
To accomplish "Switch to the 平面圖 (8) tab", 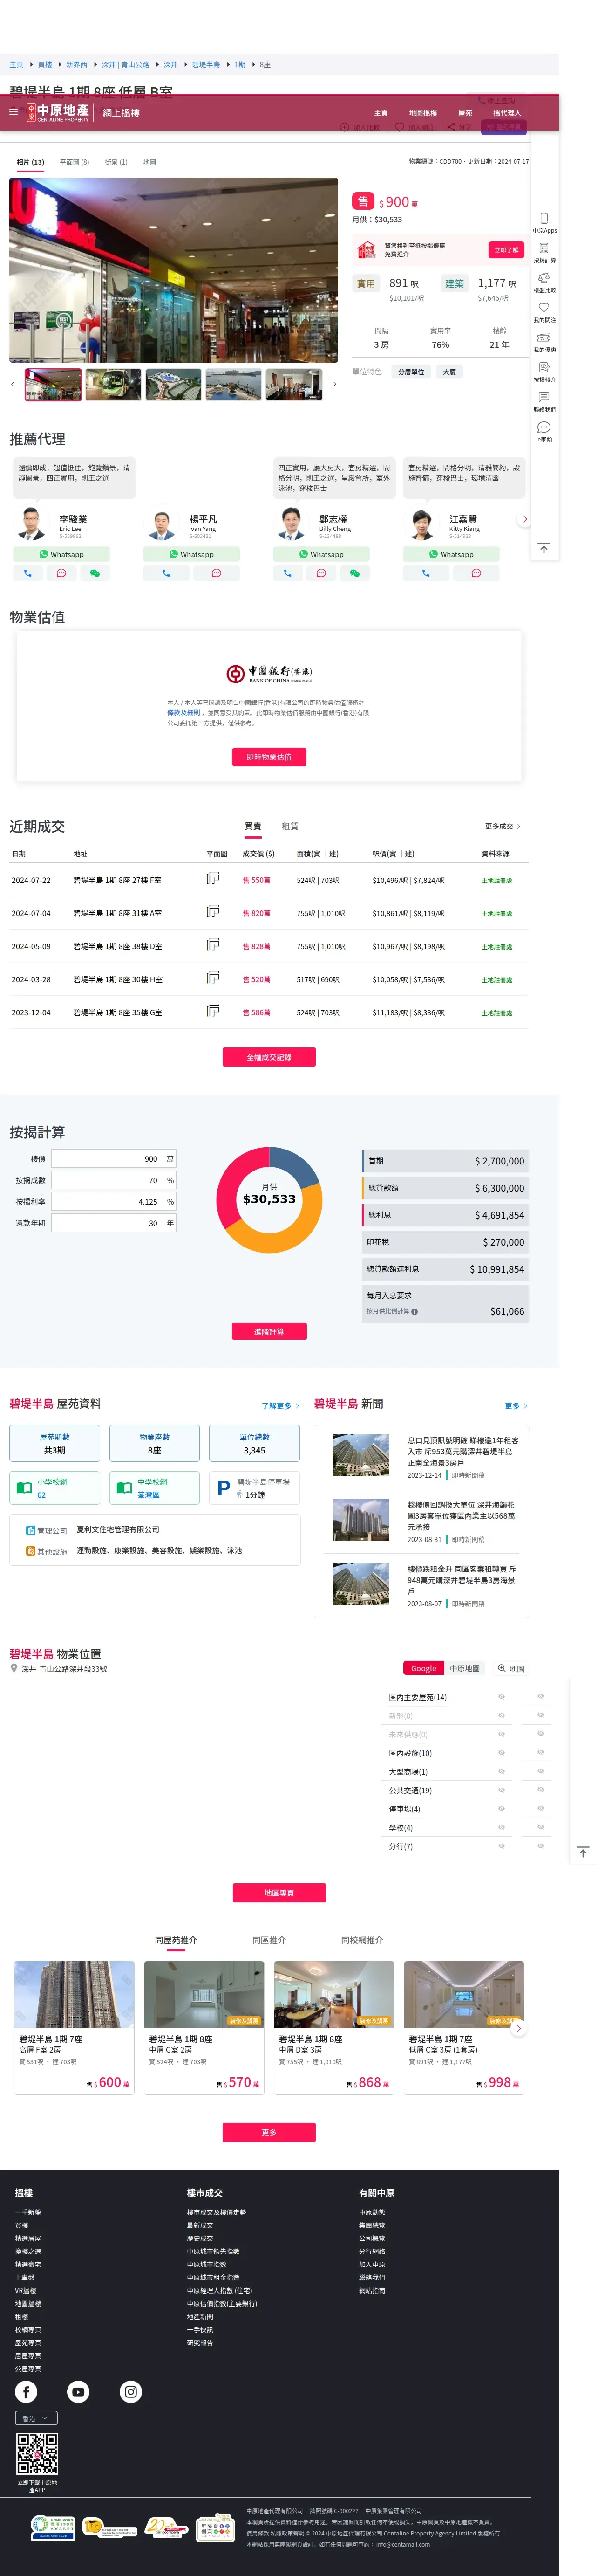I will (74, 162).
